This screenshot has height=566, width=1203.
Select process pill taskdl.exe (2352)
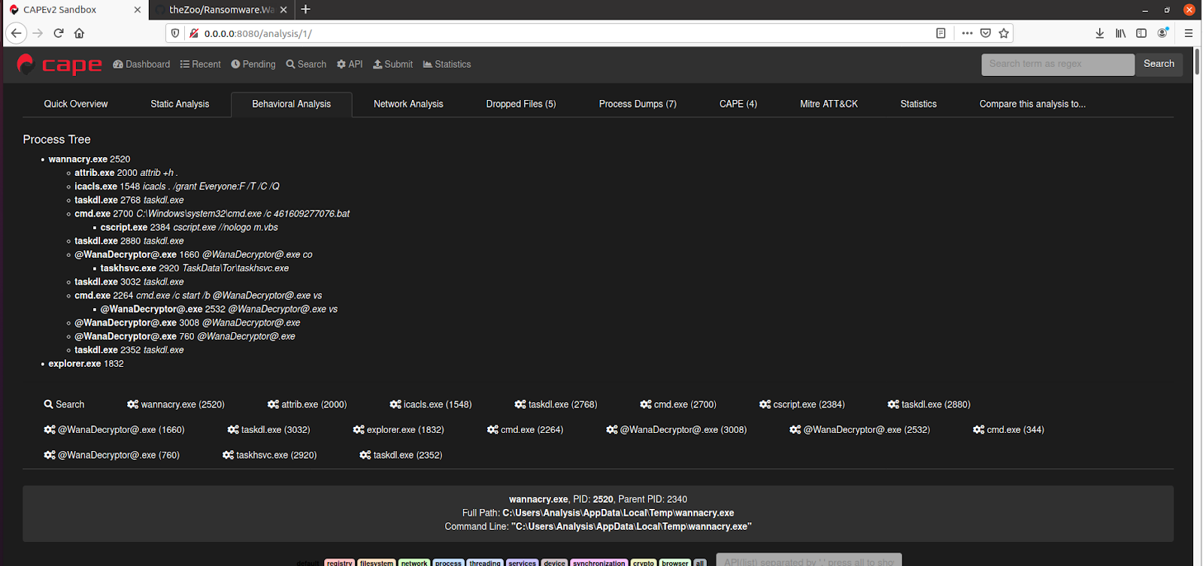tap(402, 456)
